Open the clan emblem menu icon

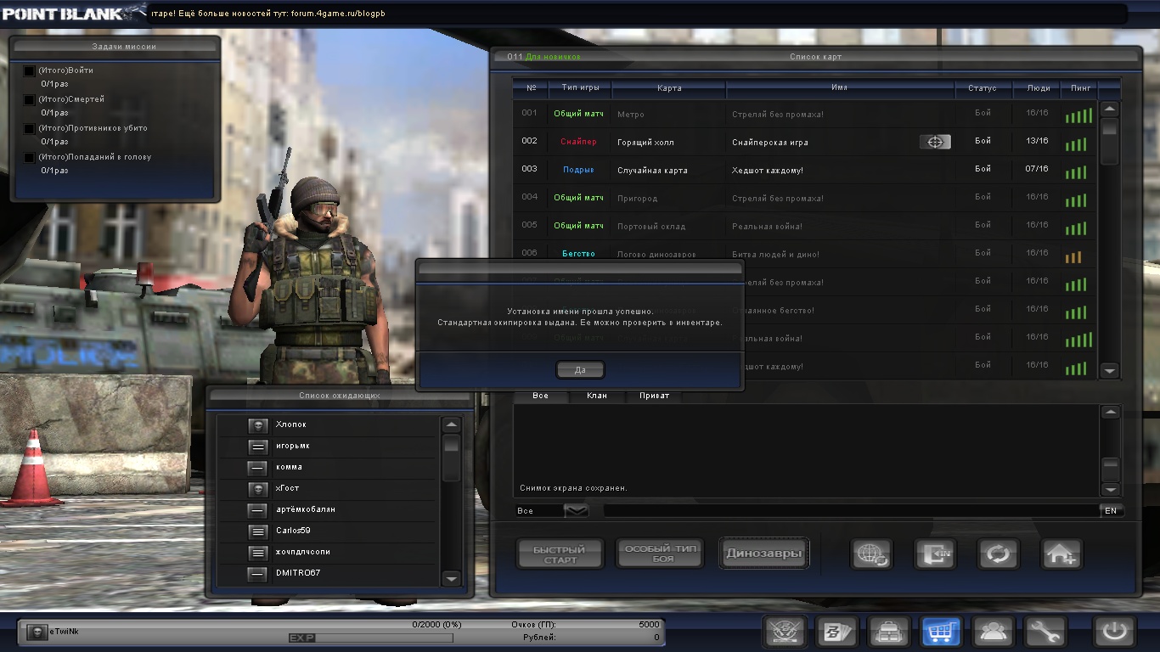tap(784, 632)
